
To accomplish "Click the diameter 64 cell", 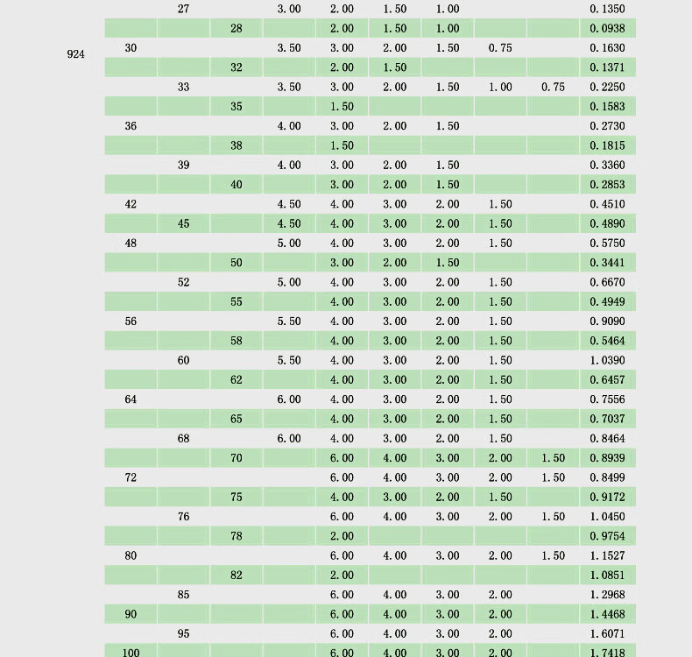I will 131,399.
